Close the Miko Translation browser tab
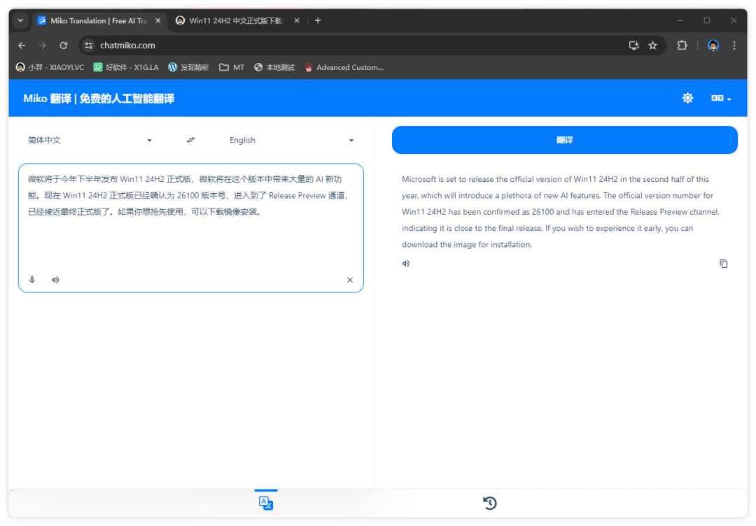Viewport: 756px width, 526px height. [157, 21]
